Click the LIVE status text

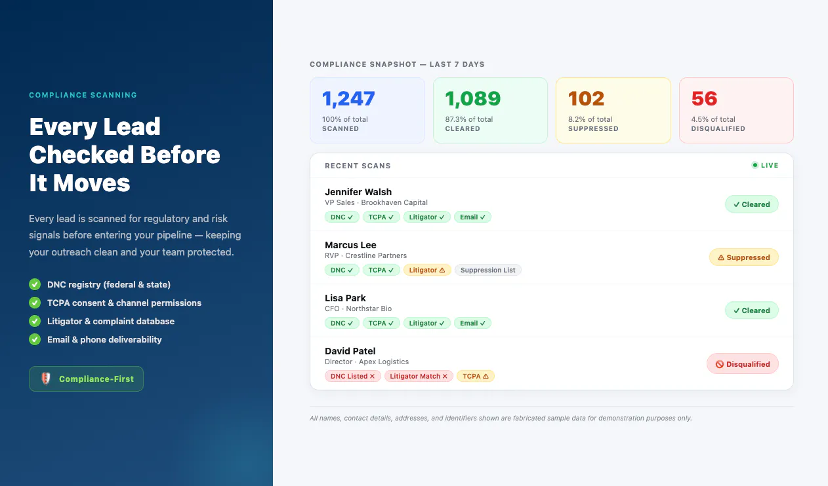[x=770, y=166]
